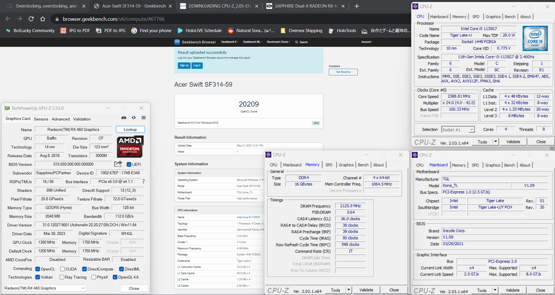555x295 pixels.
Task: Open the GPU-Z hamburger menu
Action: pos(143,118)
